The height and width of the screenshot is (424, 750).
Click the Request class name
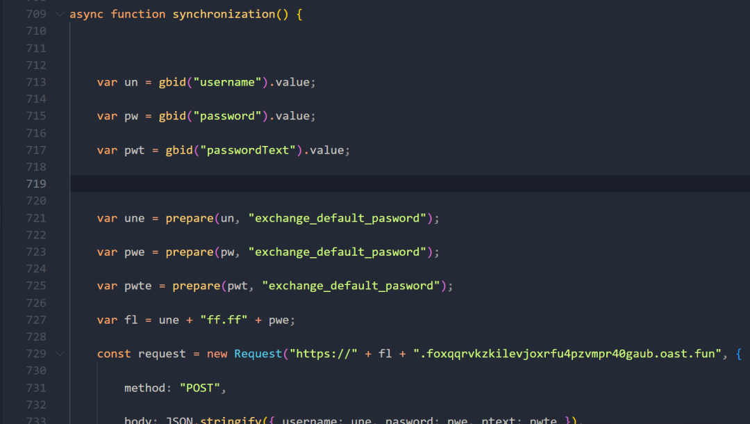pyautogui.click(x=258, y=354)
